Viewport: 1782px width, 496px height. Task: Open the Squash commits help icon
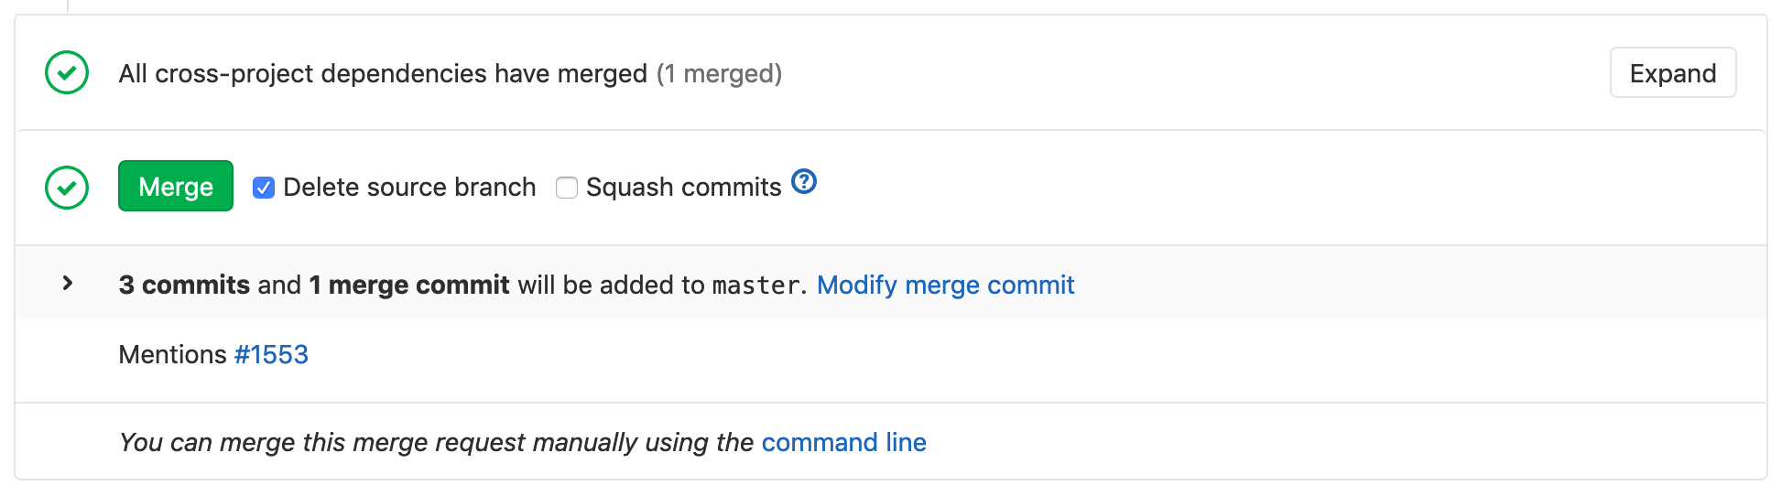(804, 182)
